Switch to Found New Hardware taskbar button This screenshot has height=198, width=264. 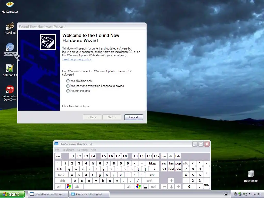tap(48, 194)
